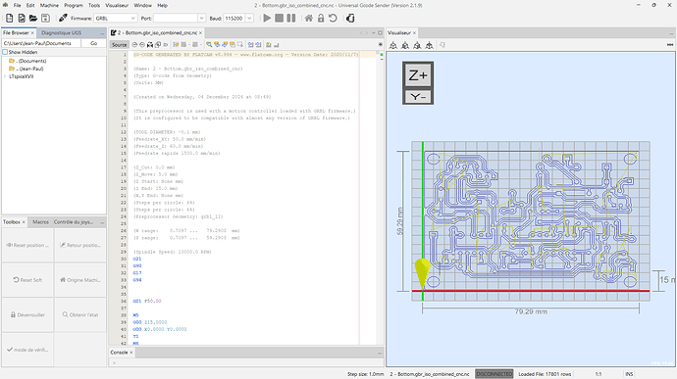677x379 pixels.
Task: Open the Program menu
Action: point(74,5)
